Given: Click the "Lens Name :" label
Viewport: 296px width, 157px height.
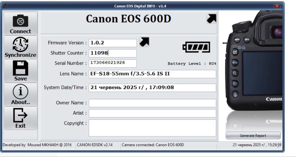Looking at the screenshot, I should pyautogui.click(x=73, y=74).
